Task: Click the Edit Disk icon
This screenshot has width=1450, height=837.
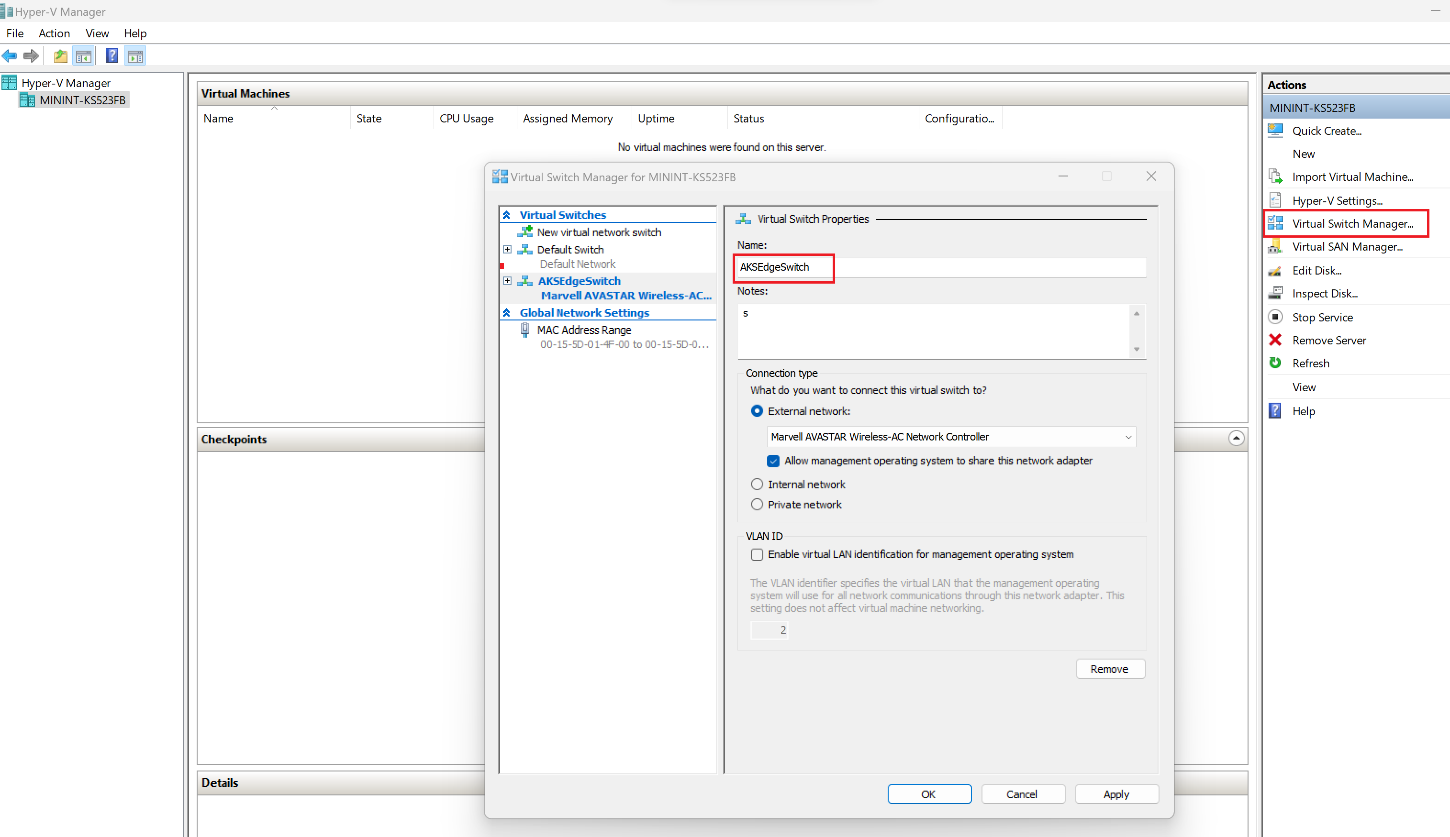Action: [x=1275, y=271]
